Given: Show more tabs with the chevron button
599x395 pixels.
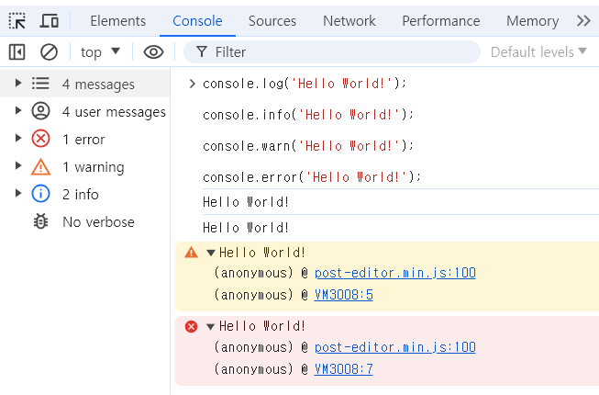Looking at the screenshot, I should 583,20.
